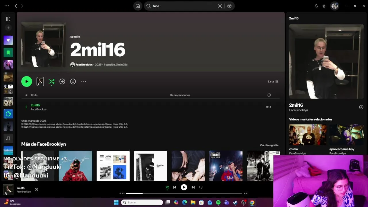This screenshot has height=207, width=368.
Task: Open Your Episodes green bookmark tile
Action: click(8, 53)
